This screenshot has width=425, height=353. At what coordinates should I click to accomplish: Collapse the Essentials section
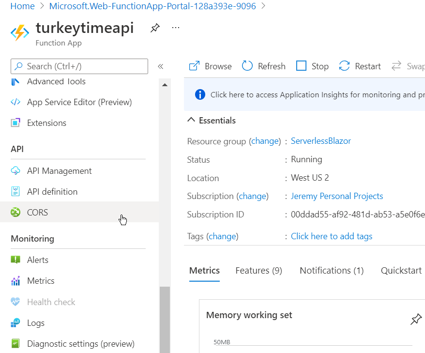(x=191, y=120)
